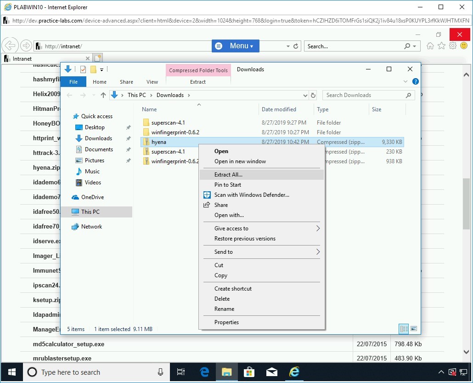The image size is (473, 383).
Task: Click the Properties quick access toolbar icon
Action: point(83,69)
